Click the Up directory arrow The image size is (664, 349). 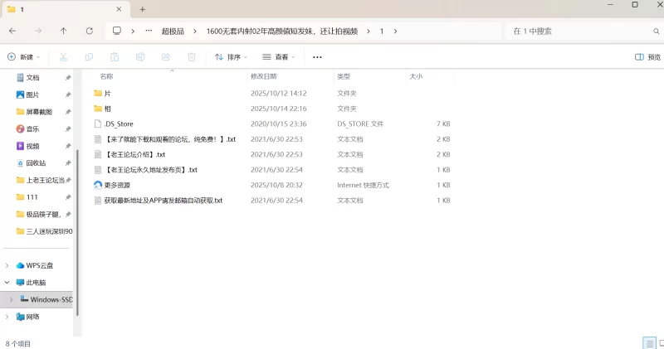[64, 31]
